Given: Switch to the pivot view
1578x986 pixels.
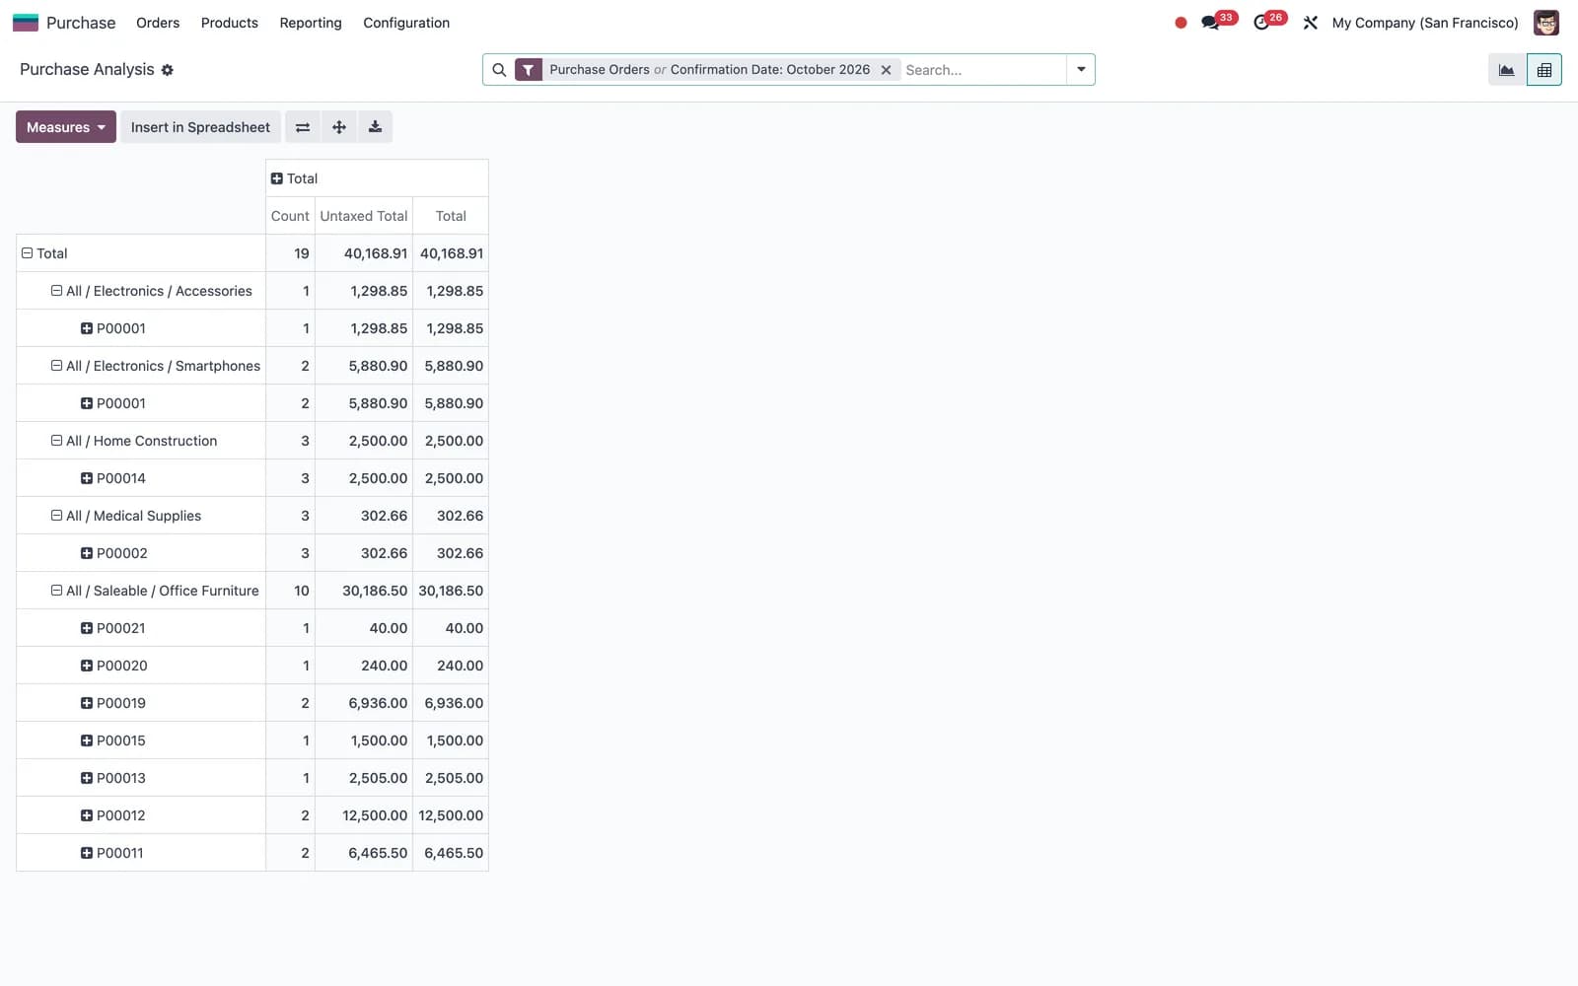Looking at the screenshot, I should pos(1544,70).
